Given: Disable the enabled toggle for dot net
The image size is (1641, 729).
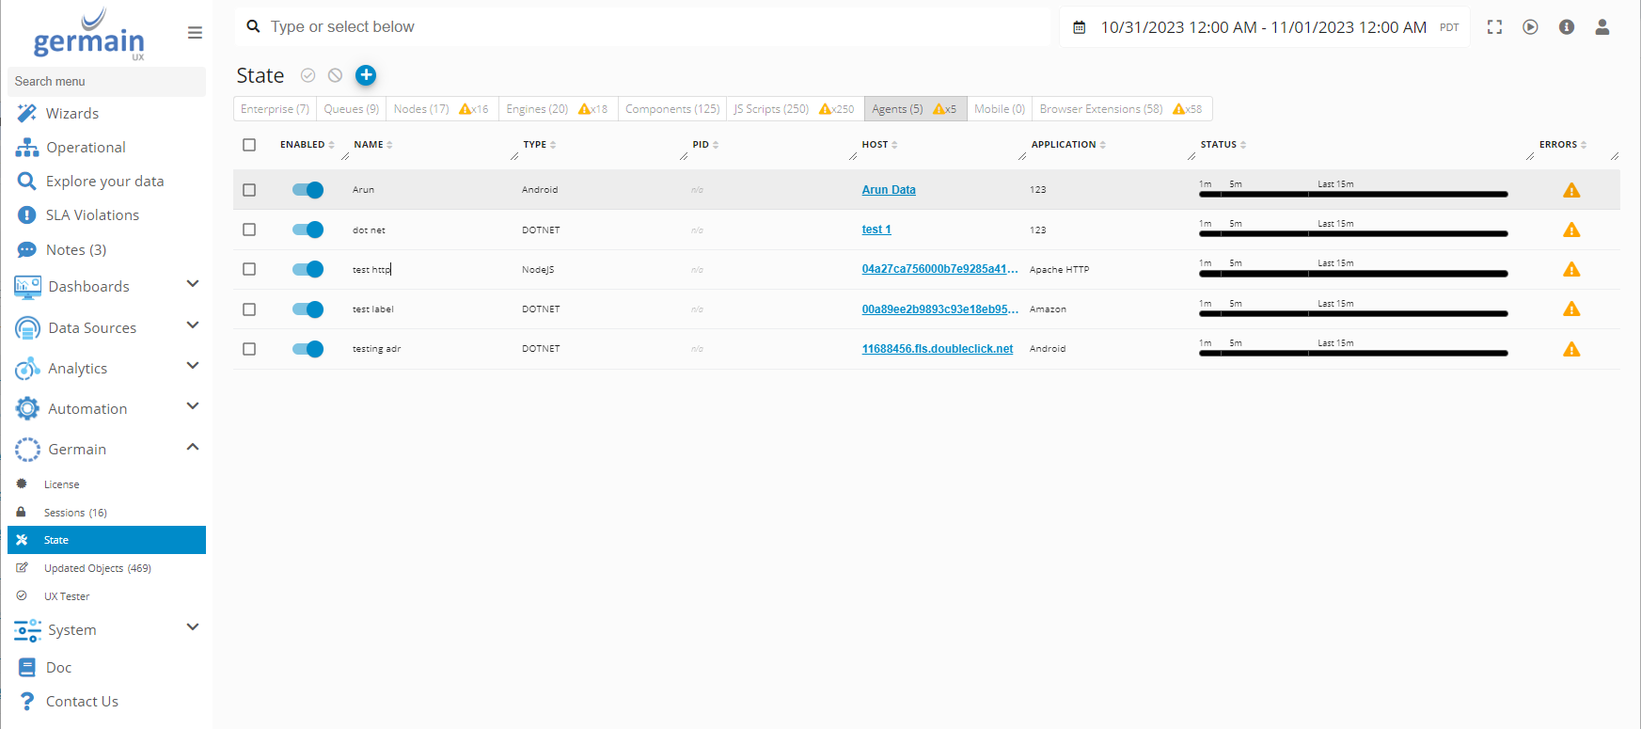Looking at the screenshot, I should click(x=308, y=230).
